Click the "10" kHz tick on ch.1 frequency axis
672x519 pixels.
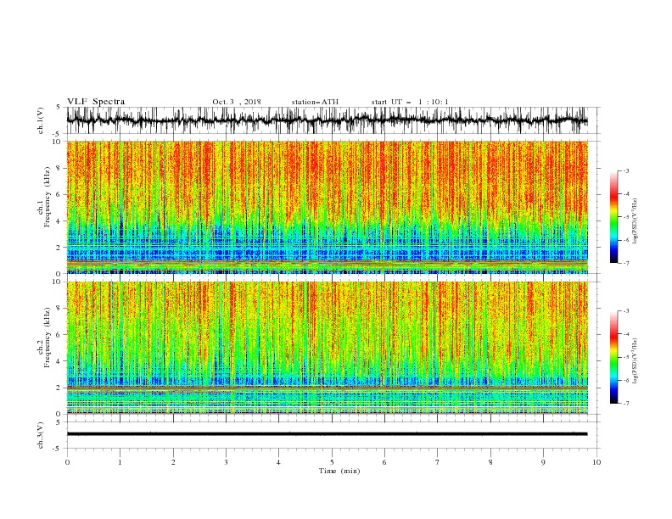coord(56,142)
